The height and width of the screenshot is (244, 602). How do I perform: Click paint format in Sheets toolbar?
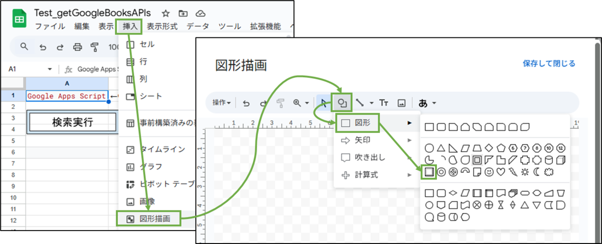click(94, 47)
